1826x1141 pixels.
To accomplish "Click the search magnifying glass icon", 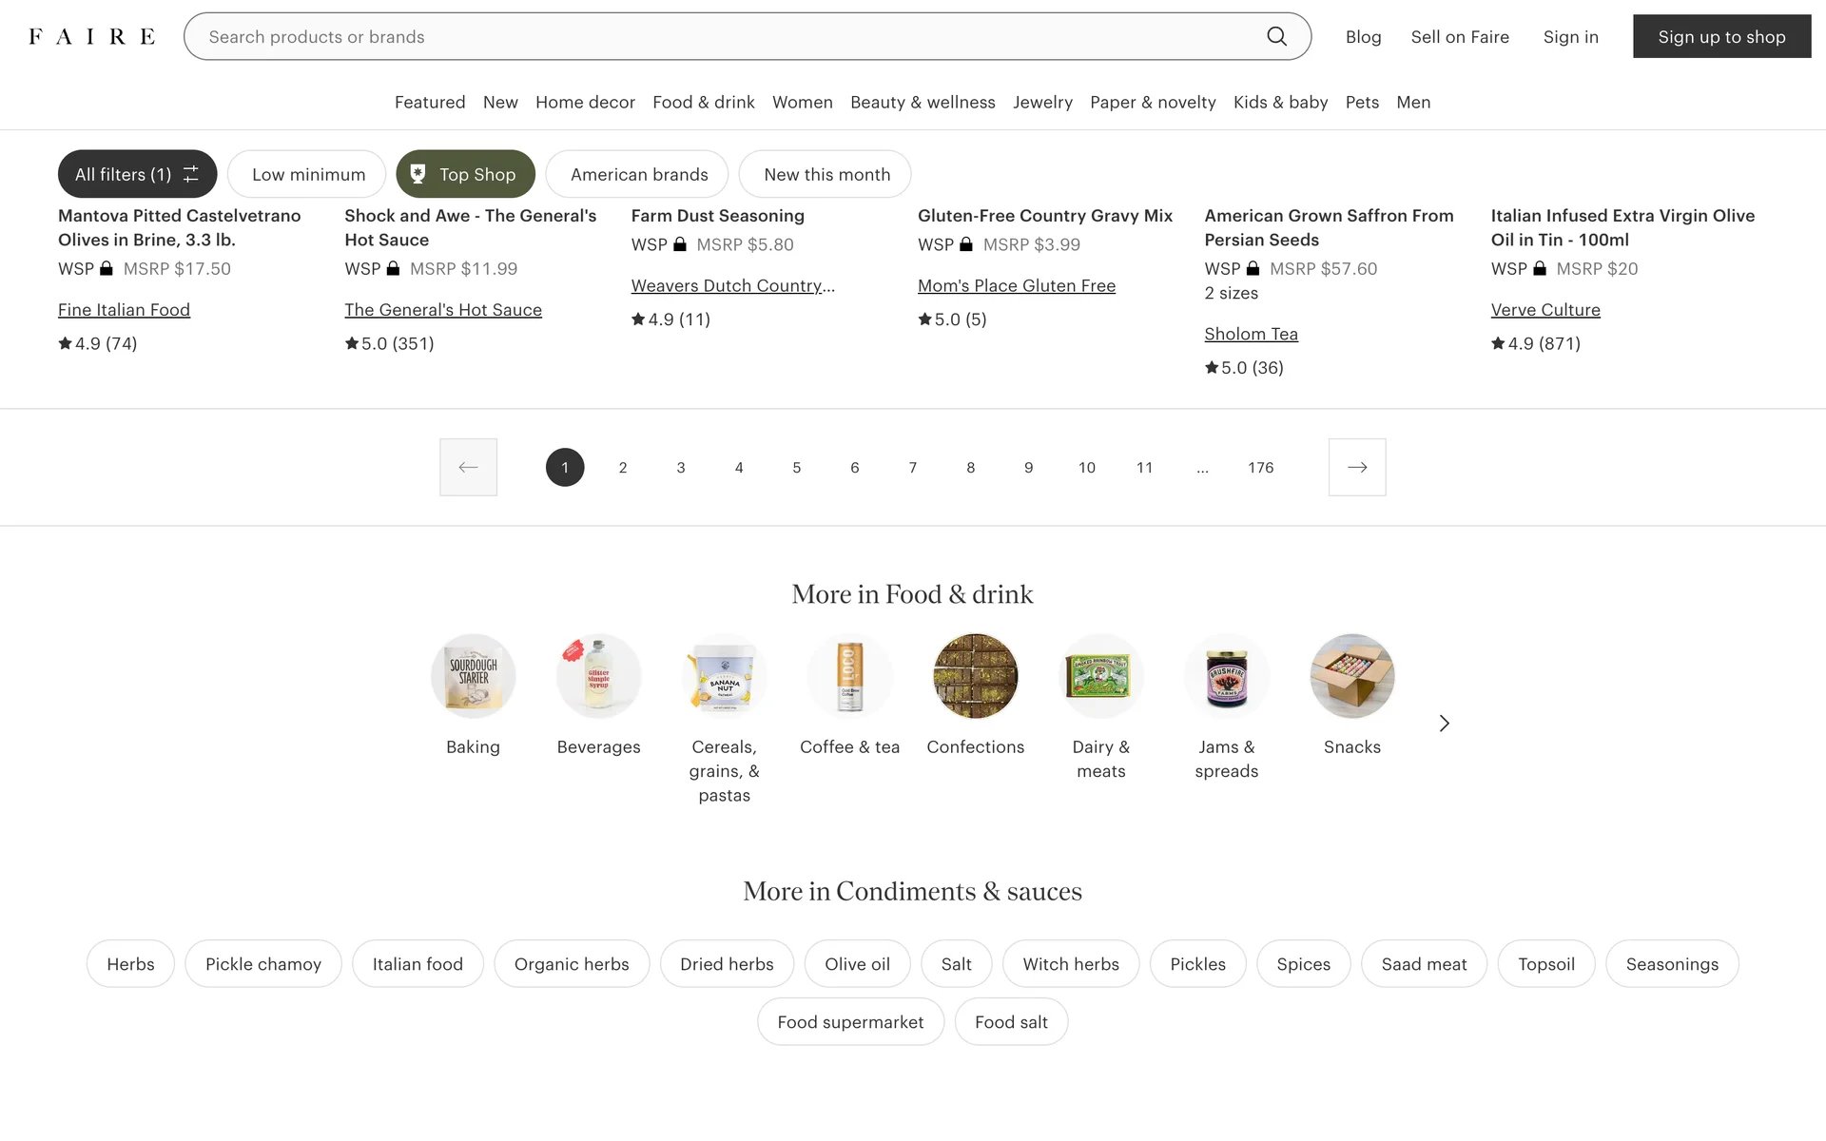I will pos(1276,37).
